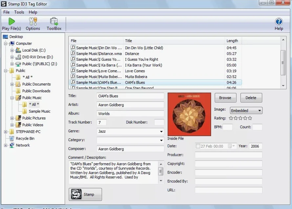
Task: Set rating to four stars
Action: click(245, 118)
